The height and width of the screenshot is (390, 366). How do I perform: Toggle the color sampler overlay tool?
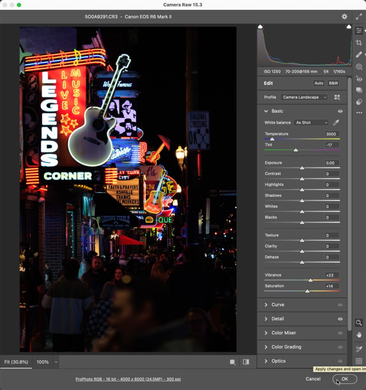pos(359,349)
